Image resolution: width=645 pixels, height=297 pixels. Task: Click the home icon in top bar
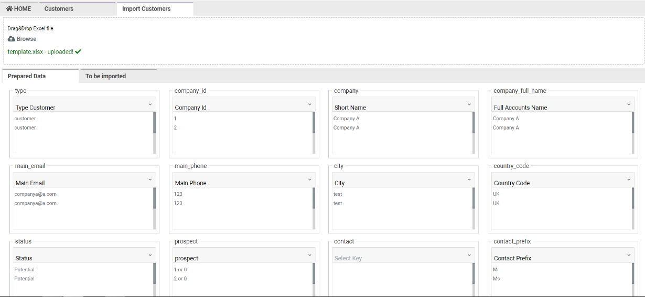(9, 9)
